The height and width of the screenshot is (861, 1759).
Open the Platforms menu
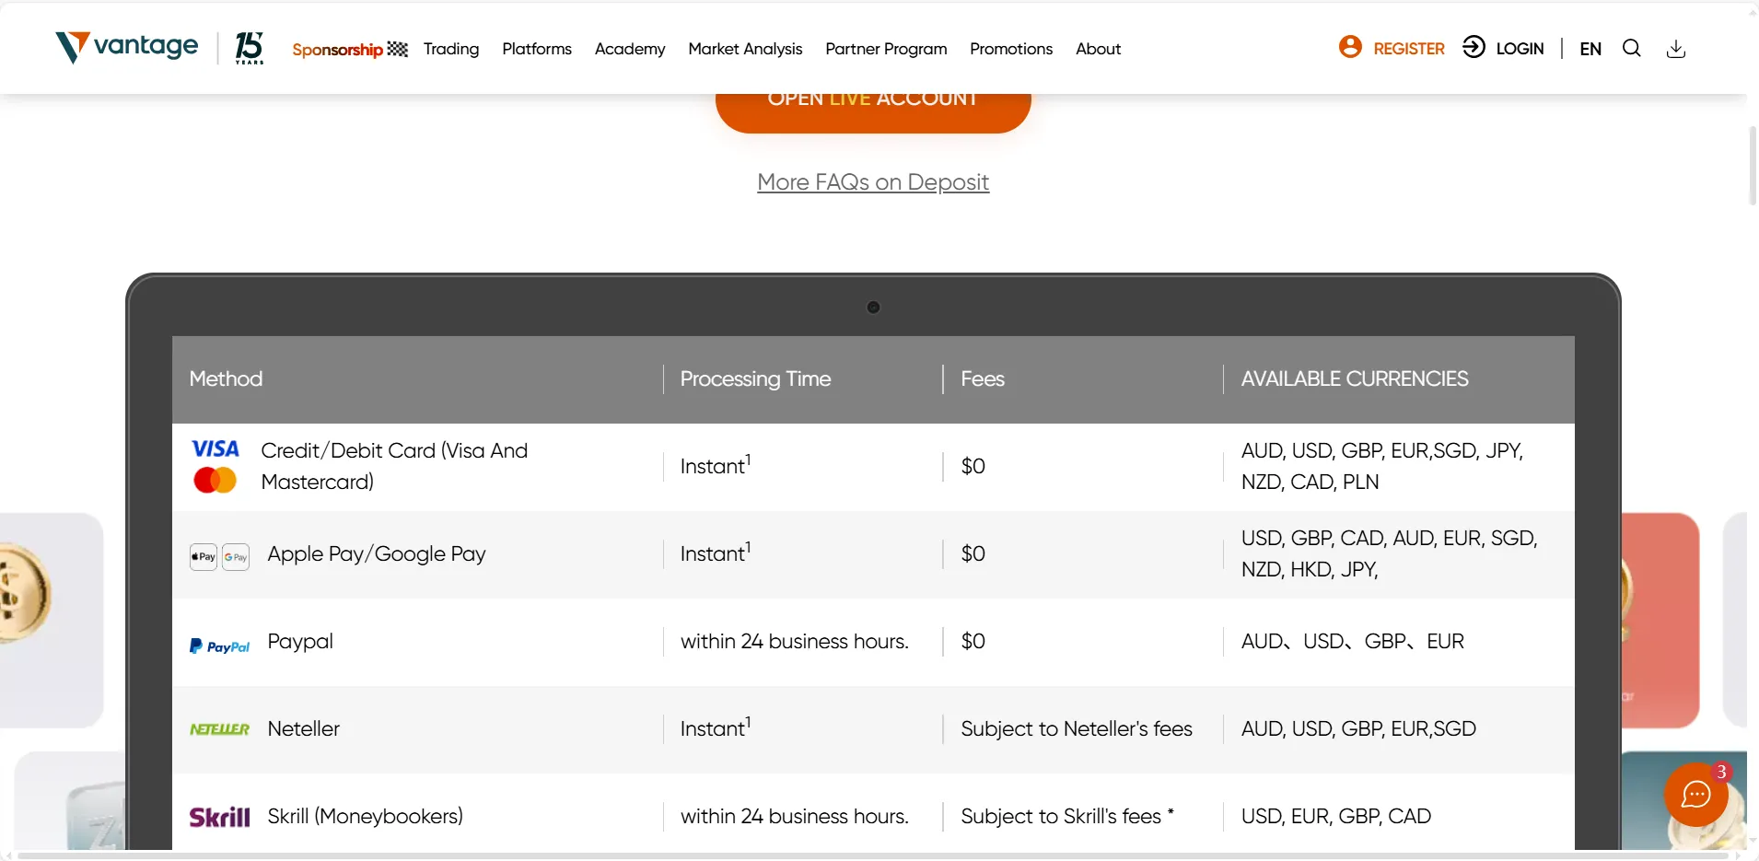pyautogui.click(x=537, y=49)
